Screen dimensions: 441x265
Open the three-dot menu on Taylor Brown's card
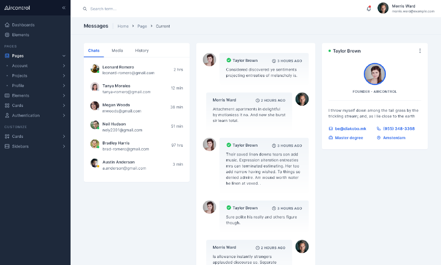(x=420, y=51)
